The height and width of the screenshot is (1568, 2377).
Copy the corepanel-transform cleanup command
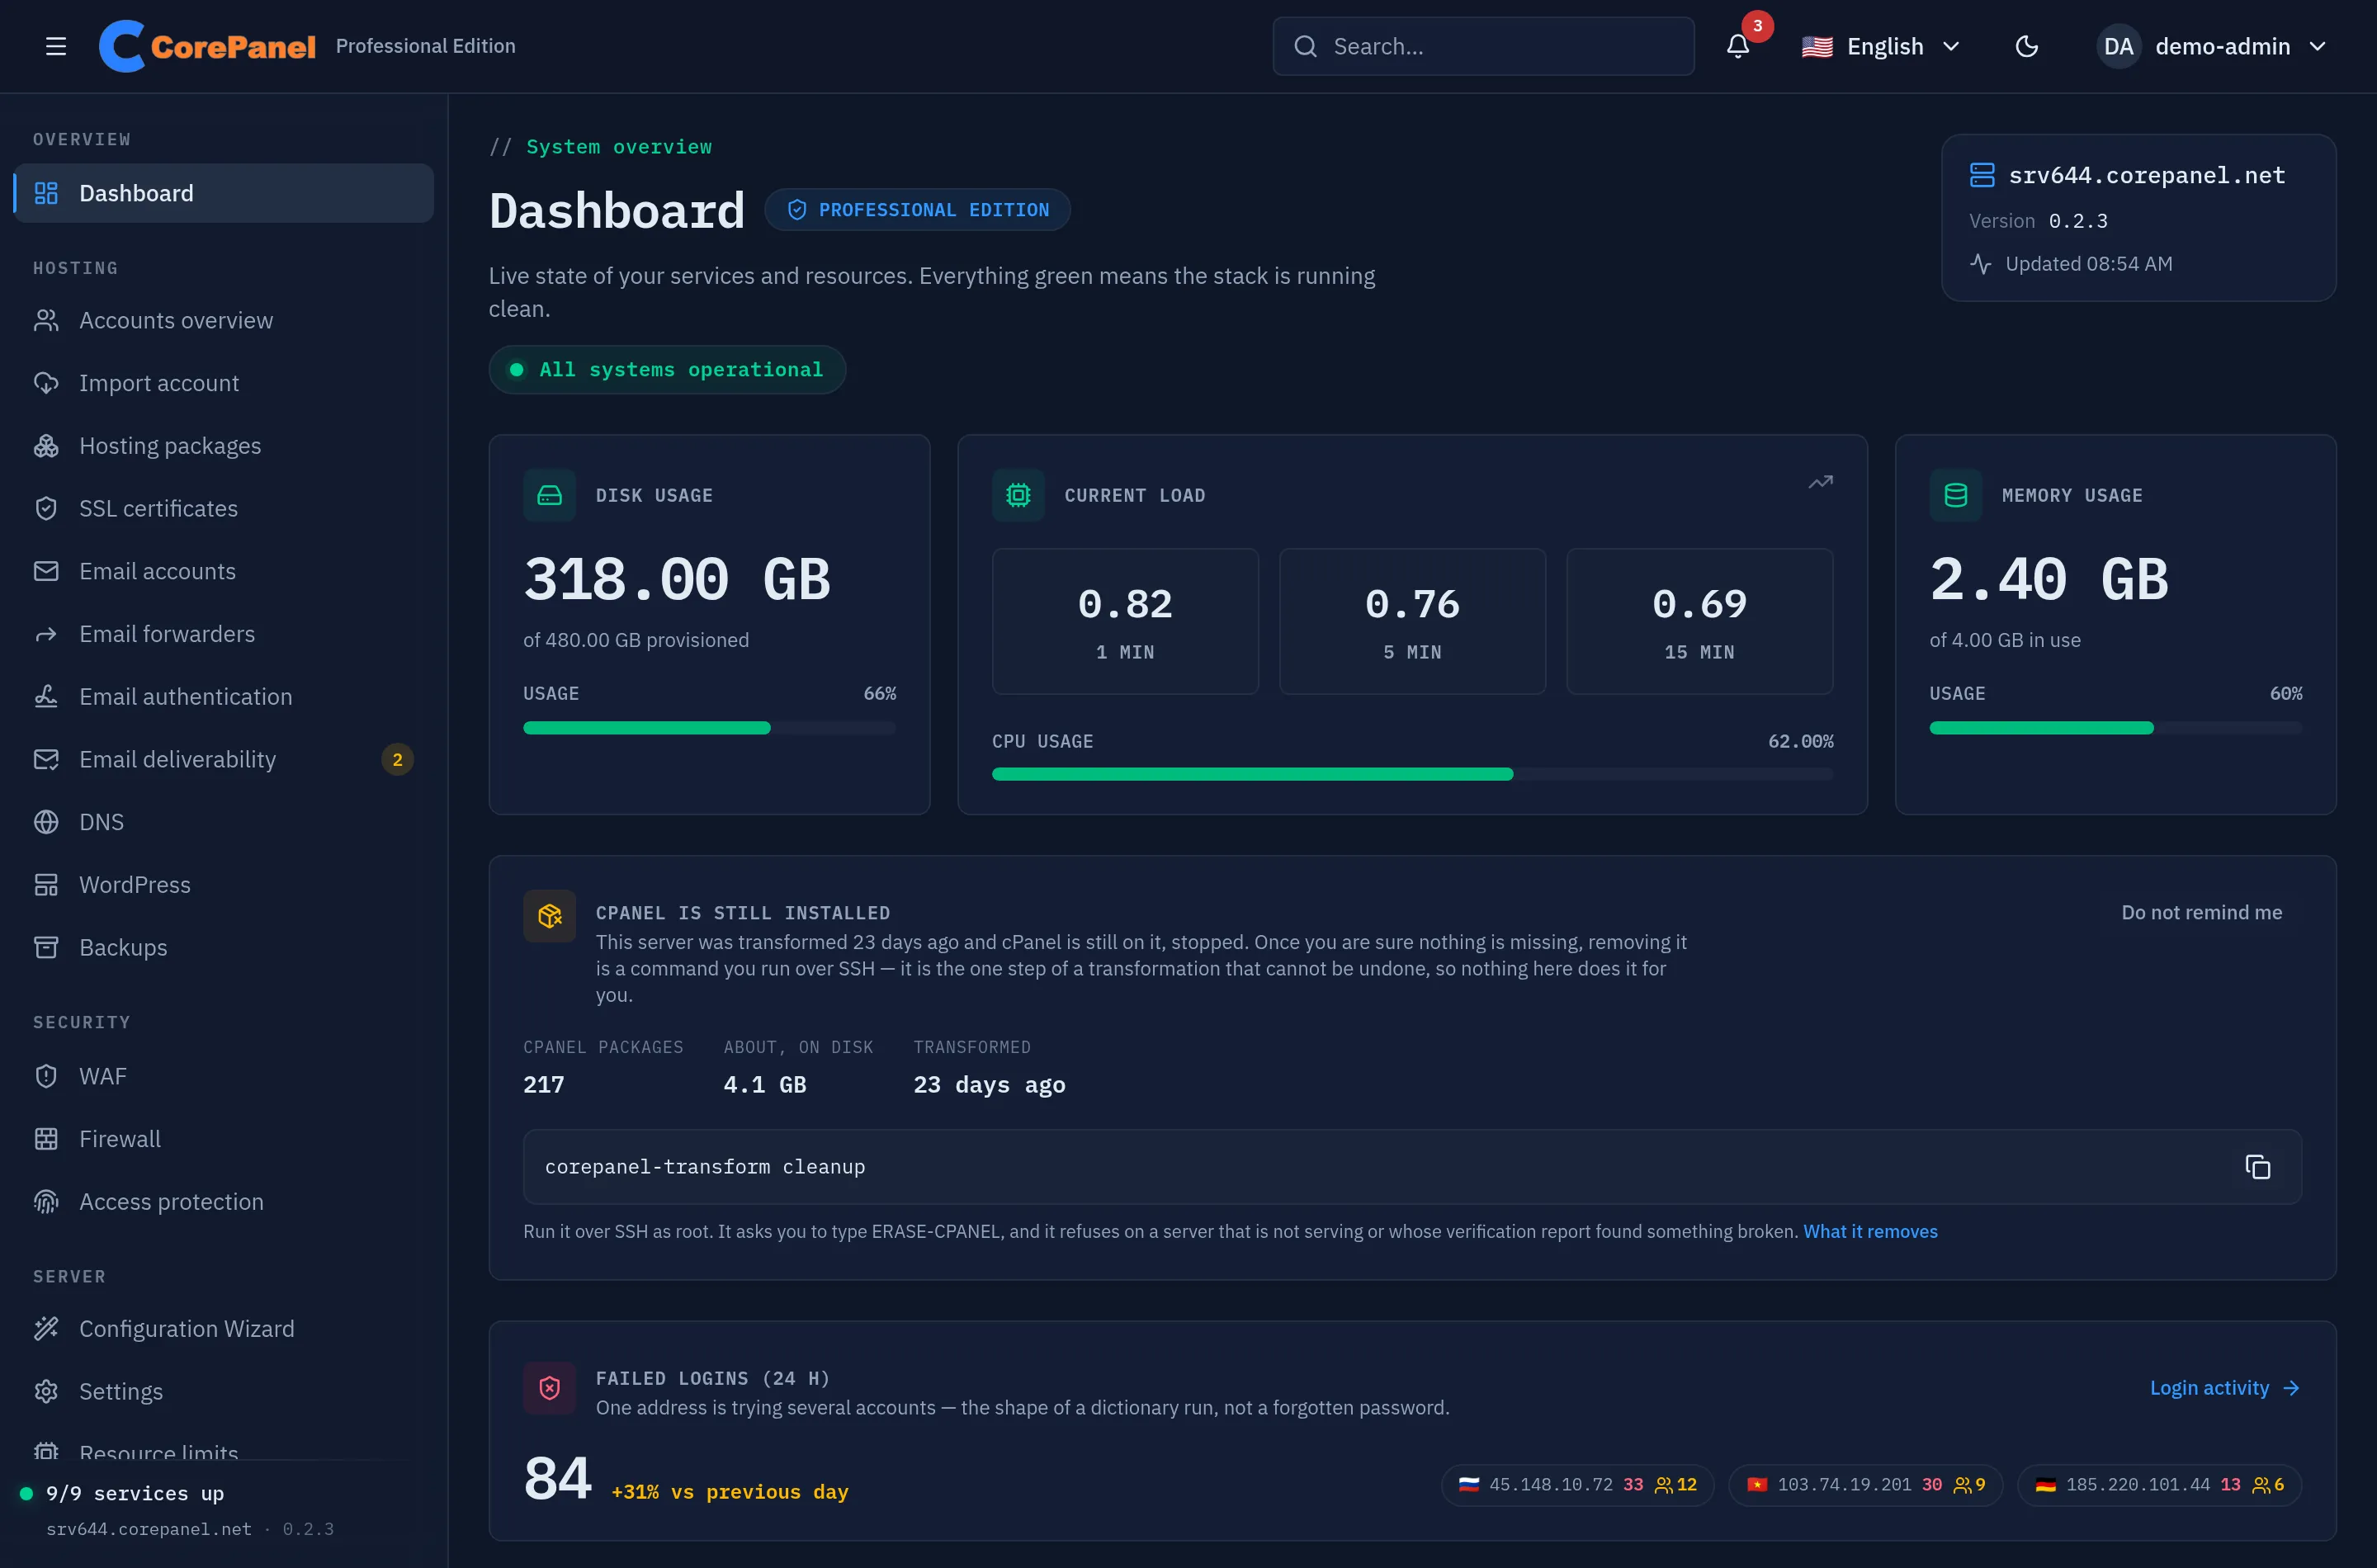tap(2257, 1167)
